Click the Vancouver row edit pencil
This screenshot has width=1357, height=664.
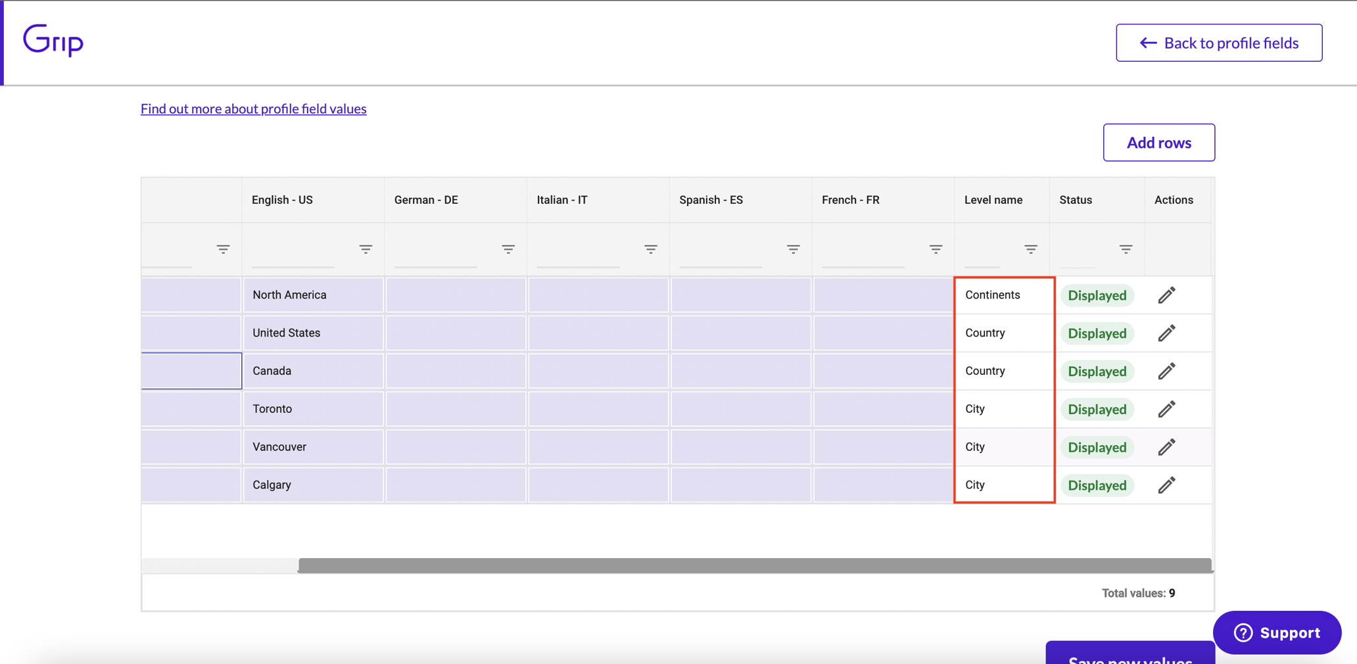1166,447
